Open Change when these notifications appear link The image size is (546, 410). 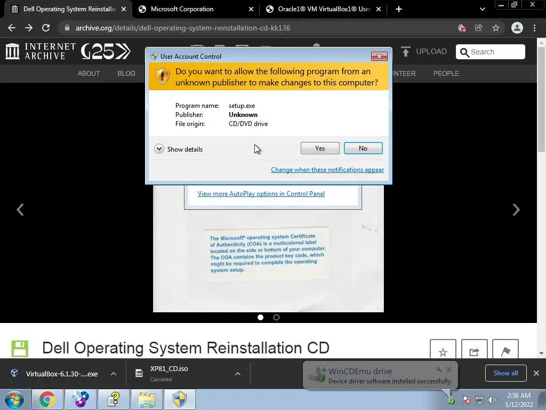[327, 170]
